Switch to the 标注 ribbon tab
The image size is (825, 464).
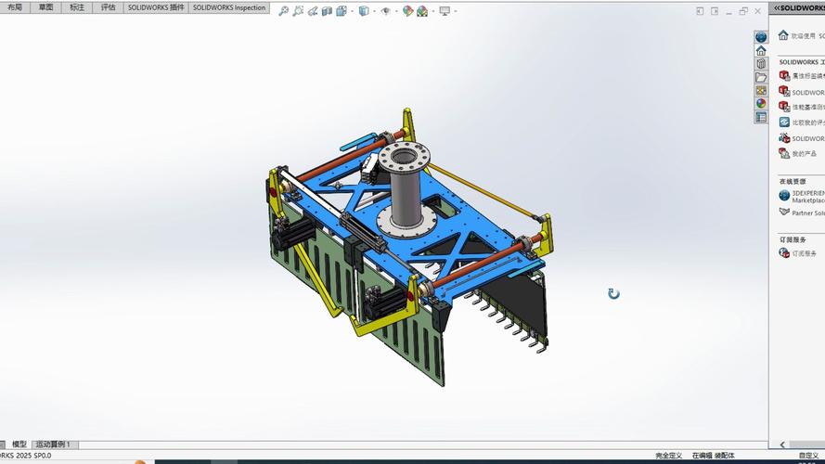[77, 7]
